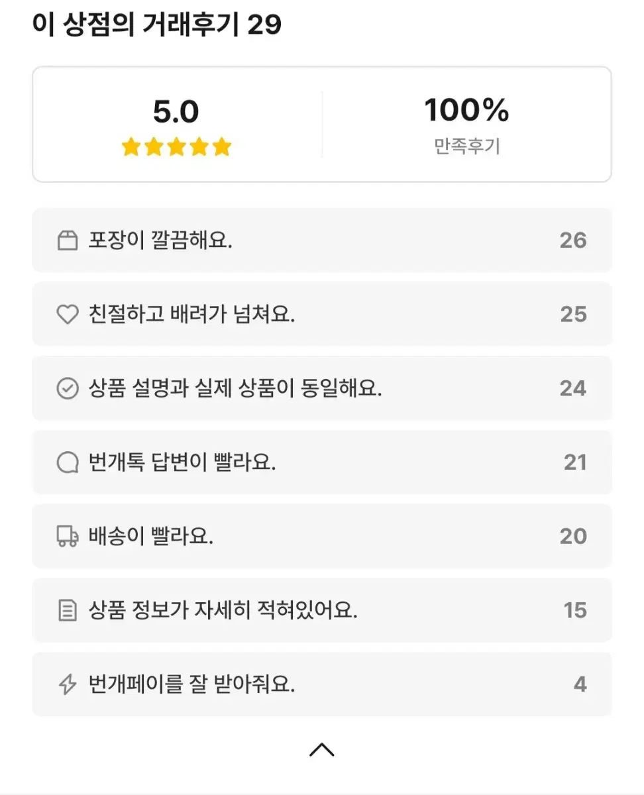Select the 친절하고 배려가 넘쳐요 row
The height and width of the screenshot is (795, 644).
pos(322,314)
